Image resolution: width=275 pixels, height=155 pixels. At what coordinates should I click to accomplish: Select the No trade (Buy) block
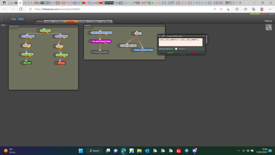click(x=28, y=36)
